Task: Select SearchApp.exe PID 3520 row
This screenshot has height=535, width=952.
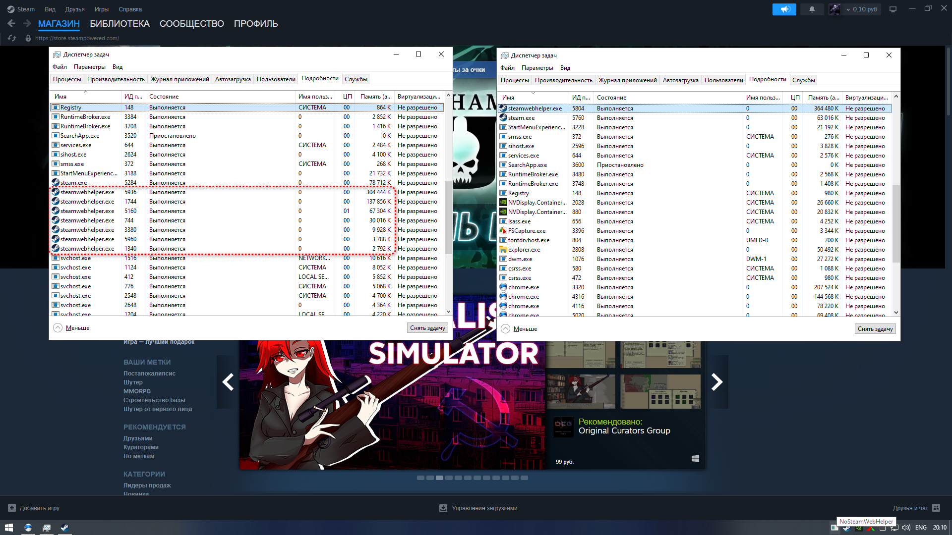Action: point(247,136)
